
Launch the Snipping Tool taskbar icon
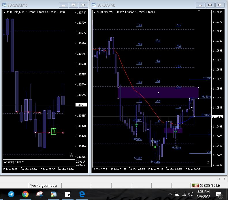tap(39, 194)
